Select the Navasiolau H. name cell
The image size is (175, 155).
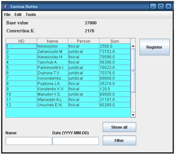click(x=53, y=57)
